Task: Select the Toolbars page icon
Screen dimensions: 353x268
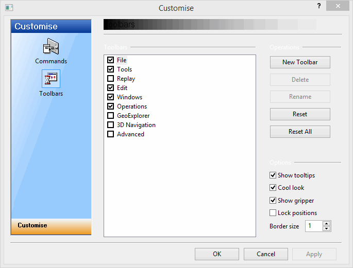Action: (x=51, y=79)
